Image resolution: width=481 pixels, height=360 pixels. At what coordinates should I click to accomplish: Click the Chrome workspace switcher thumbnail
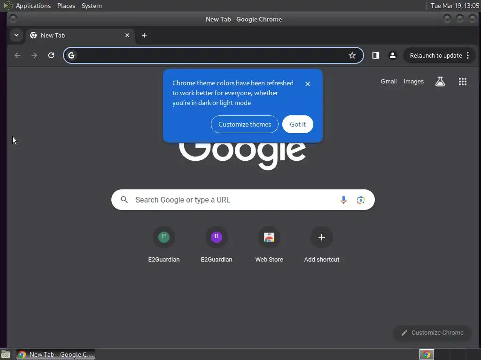427,354
